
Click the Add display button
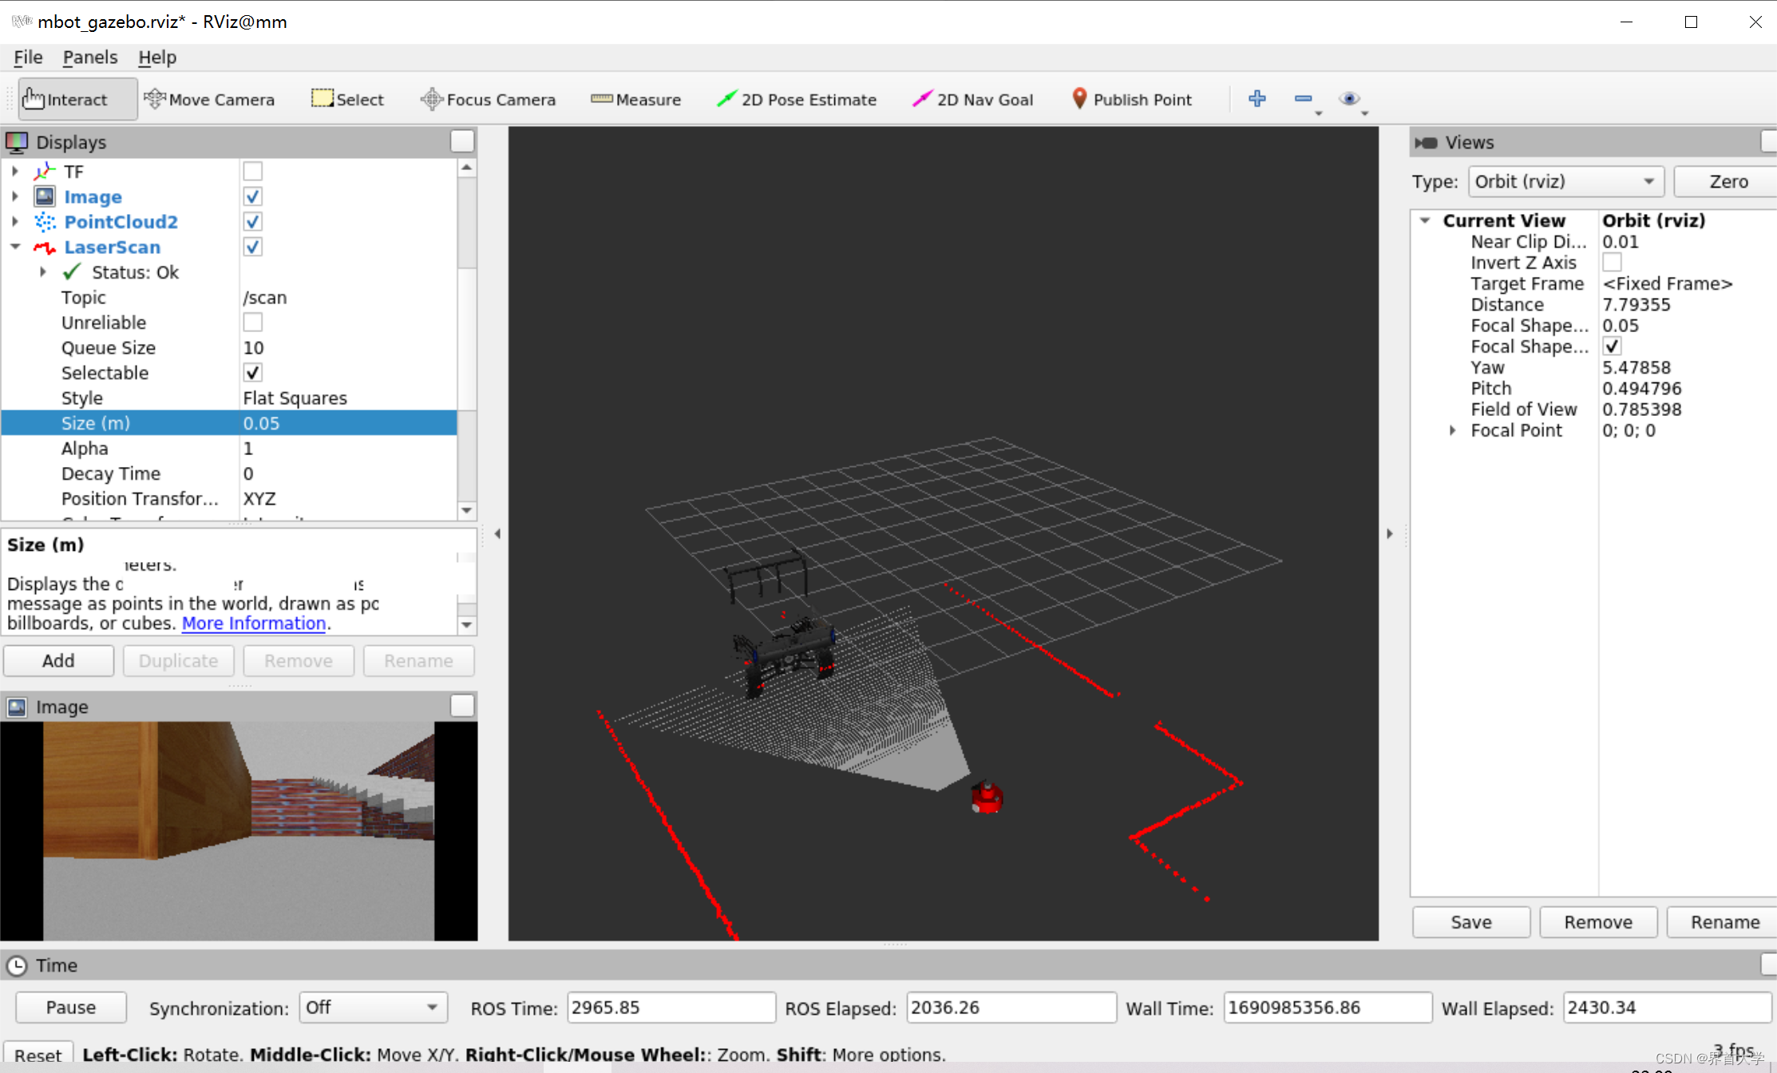point(58,660)
